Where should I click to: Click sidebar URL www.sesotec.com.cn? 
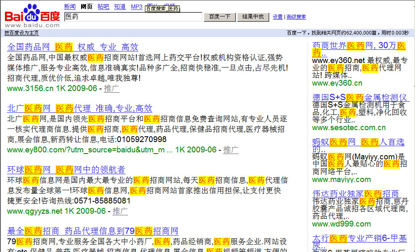click(x=349, y=128)
